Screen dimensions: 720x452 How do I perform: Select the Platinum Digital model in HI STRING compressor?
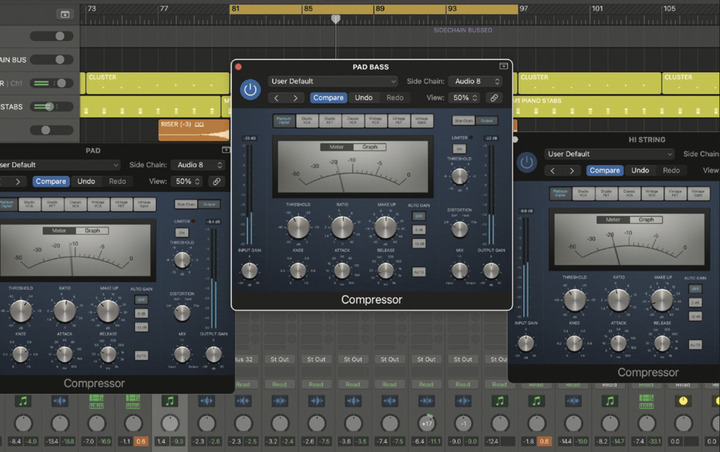560,193
